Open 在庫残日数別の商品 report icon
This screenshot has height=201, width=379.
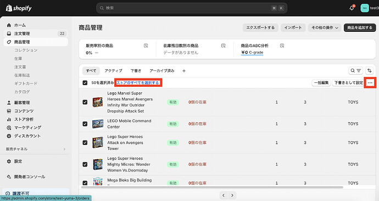click(x=224, y=46)
